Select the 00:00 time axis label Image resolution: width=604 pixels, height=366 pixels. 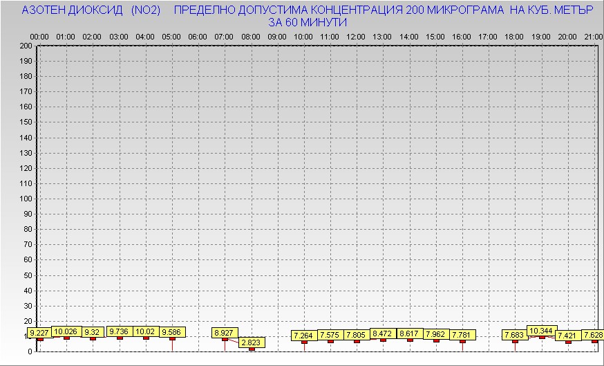[39, 36]
